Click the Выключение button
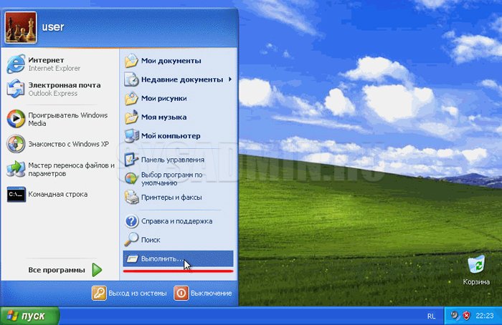This screenshot has width=502, height=325. pyautogui.click(x=204, y=293)
